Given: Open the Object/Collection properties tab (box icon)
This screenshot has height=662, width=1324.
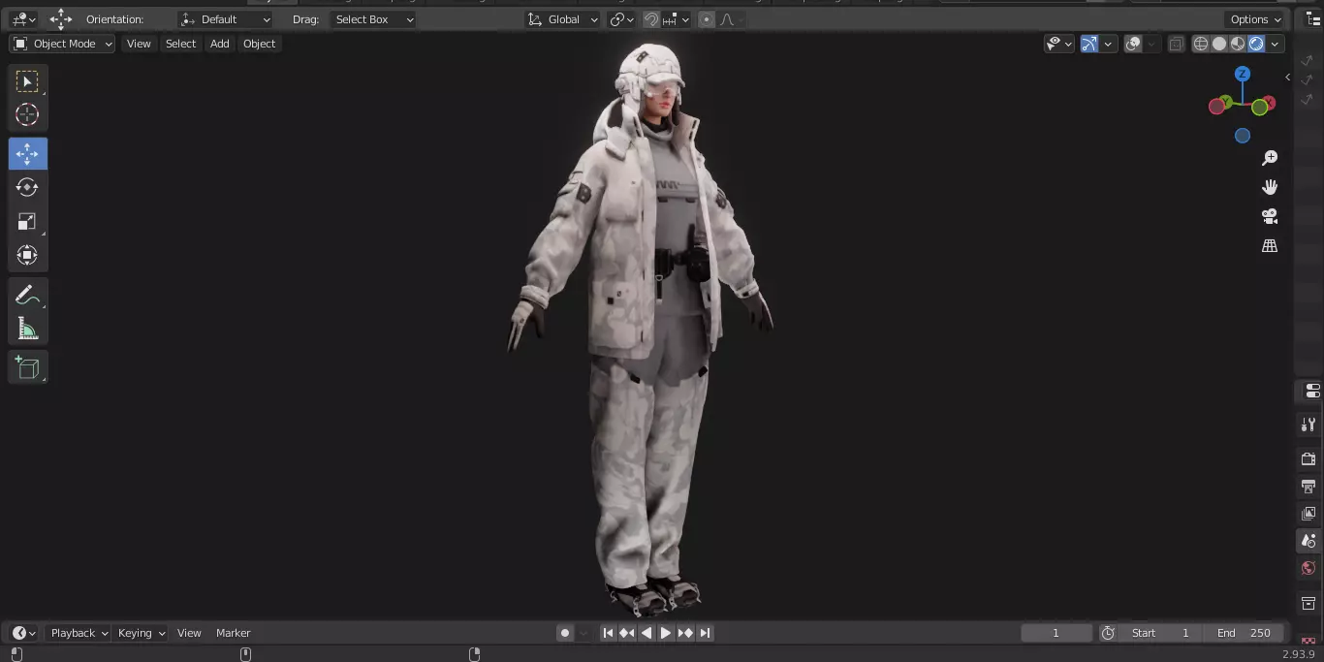Looking at the screenshot, I should 1308,603.
